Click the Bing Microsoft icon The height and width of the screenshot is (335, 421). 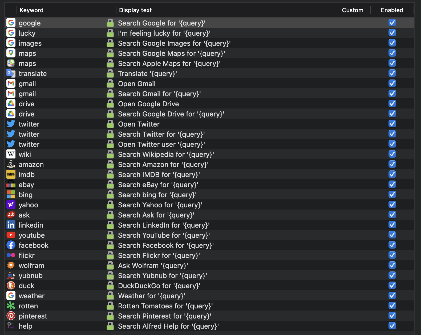[x=11, y=195]
